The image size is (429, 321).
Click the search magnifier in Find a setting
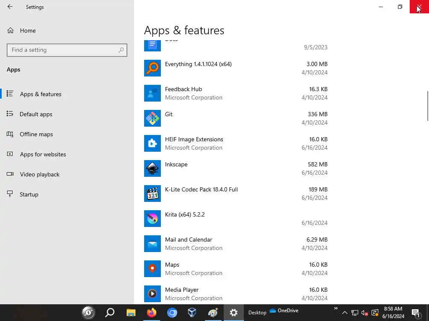click(121, 50)
